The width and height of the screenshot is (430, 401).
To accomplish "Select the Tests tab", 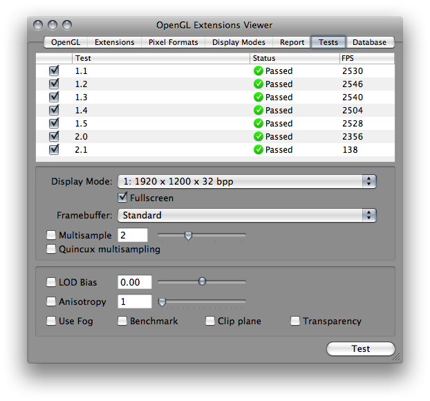I will pos(328,42).
